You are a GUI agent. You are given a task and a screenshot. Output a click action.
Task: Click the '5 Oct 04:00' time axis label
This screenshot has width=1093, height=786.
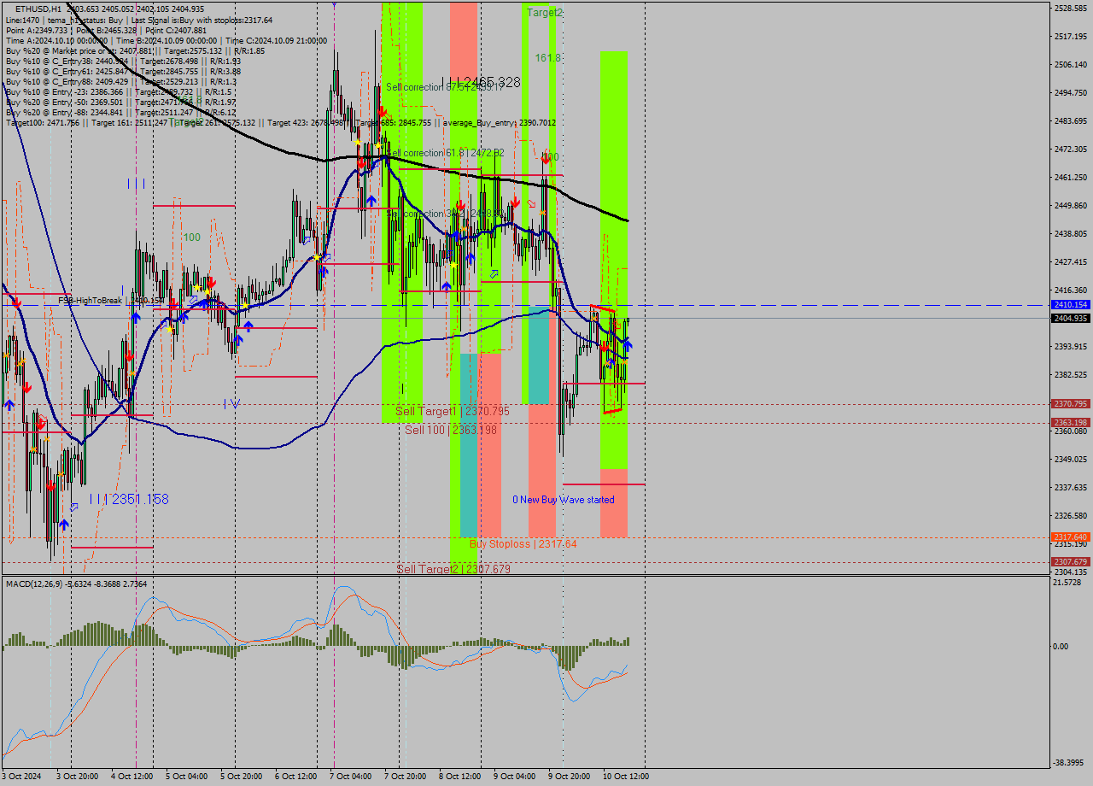186,777
